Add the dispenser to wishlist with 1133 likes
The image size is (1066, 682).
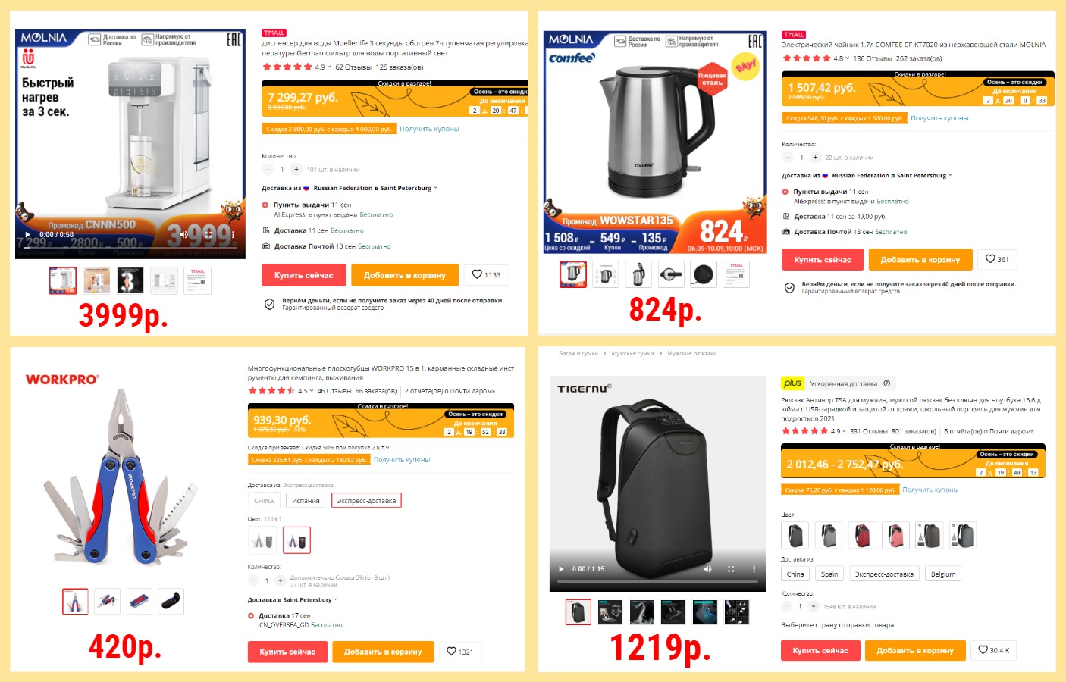click(x=486, y=274)
